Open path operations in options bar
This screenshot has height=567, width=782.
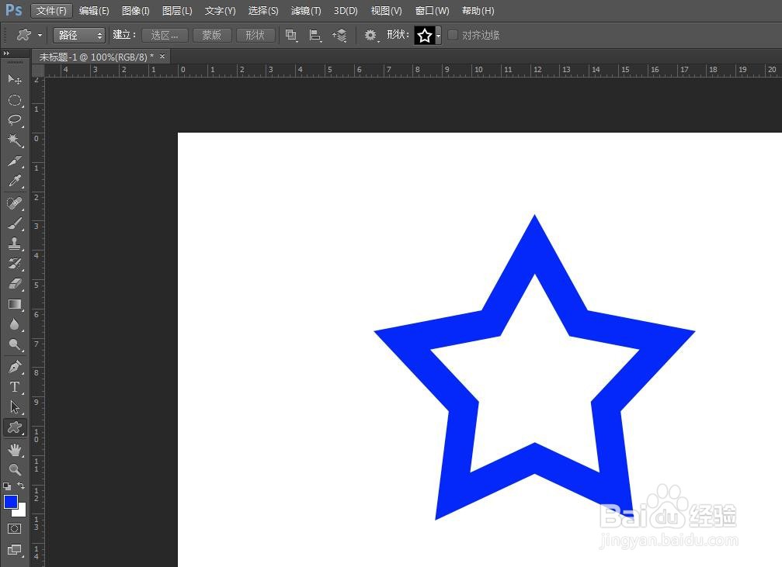(291, 35)
